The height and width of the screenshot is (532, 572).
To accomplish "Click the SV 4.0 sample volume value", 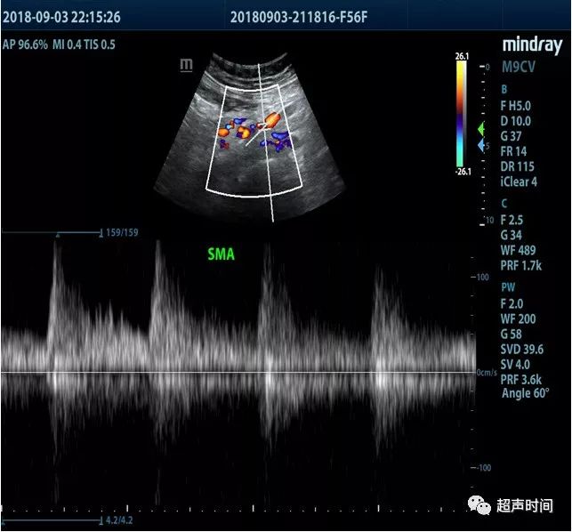I will (x=515, y=364).
